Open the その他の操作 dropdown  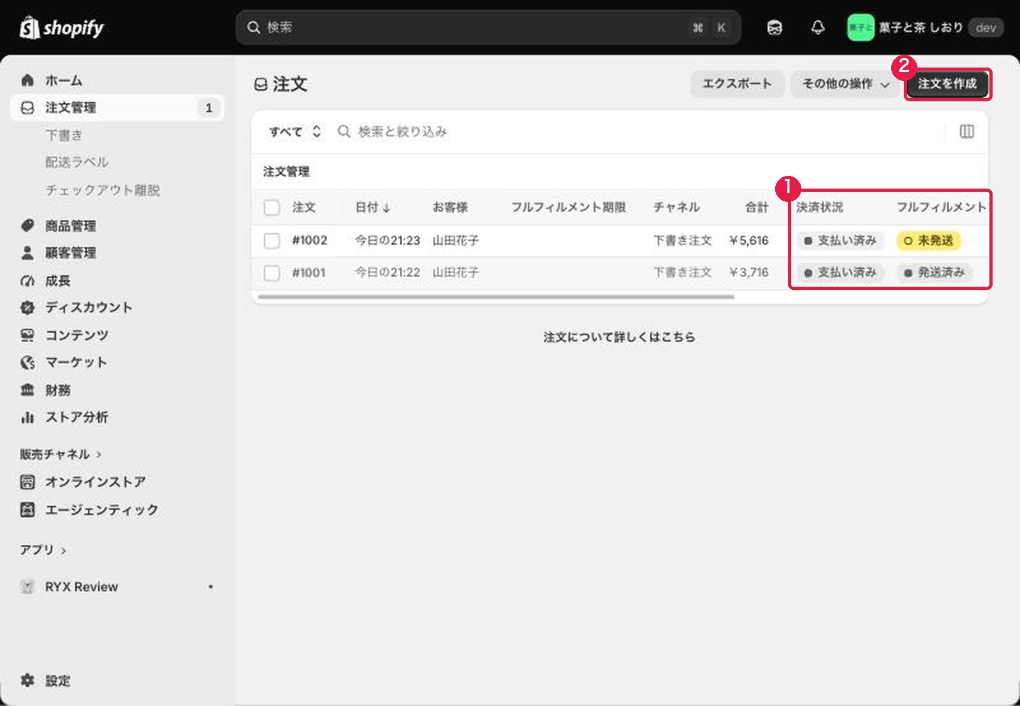pos(846,84)
